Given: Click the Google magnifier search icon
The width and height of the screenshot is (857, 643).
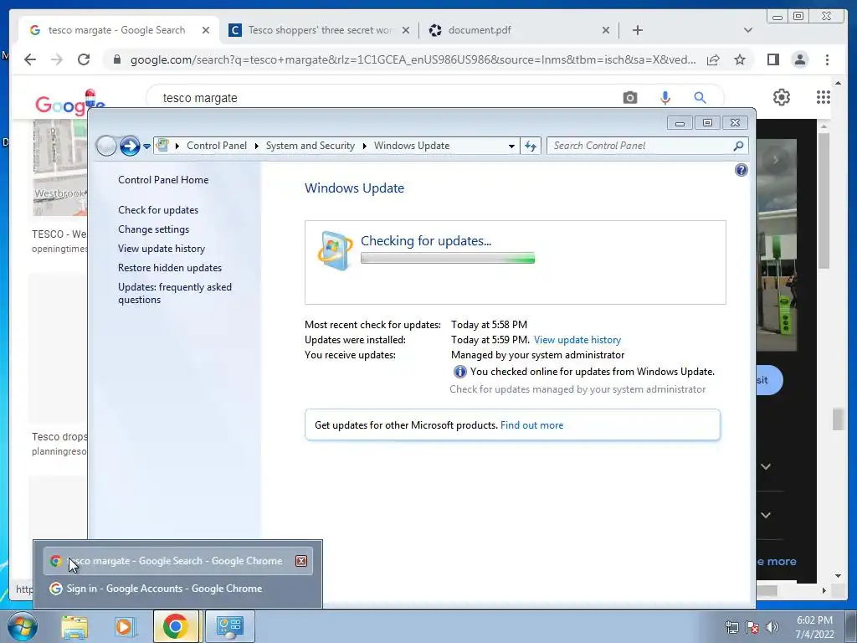Looking at the screenshot, I should click(x=700, y=98).
